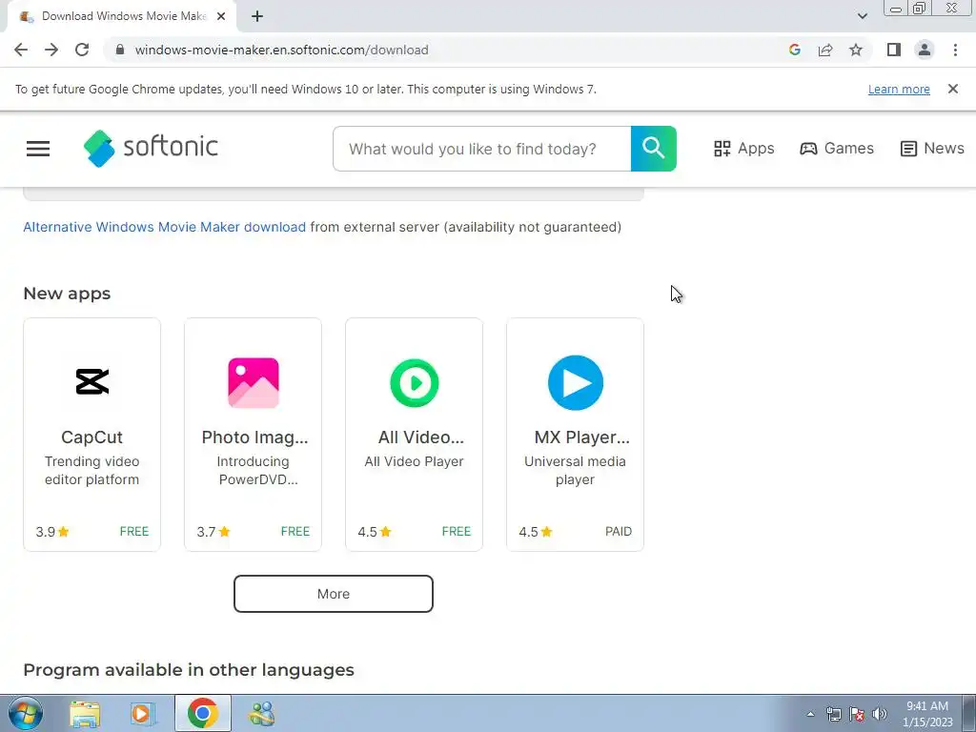The height and width of the screenshot is (732, 976).
Task: Open the Photo Imag... title link
Action: click(254, 437)
